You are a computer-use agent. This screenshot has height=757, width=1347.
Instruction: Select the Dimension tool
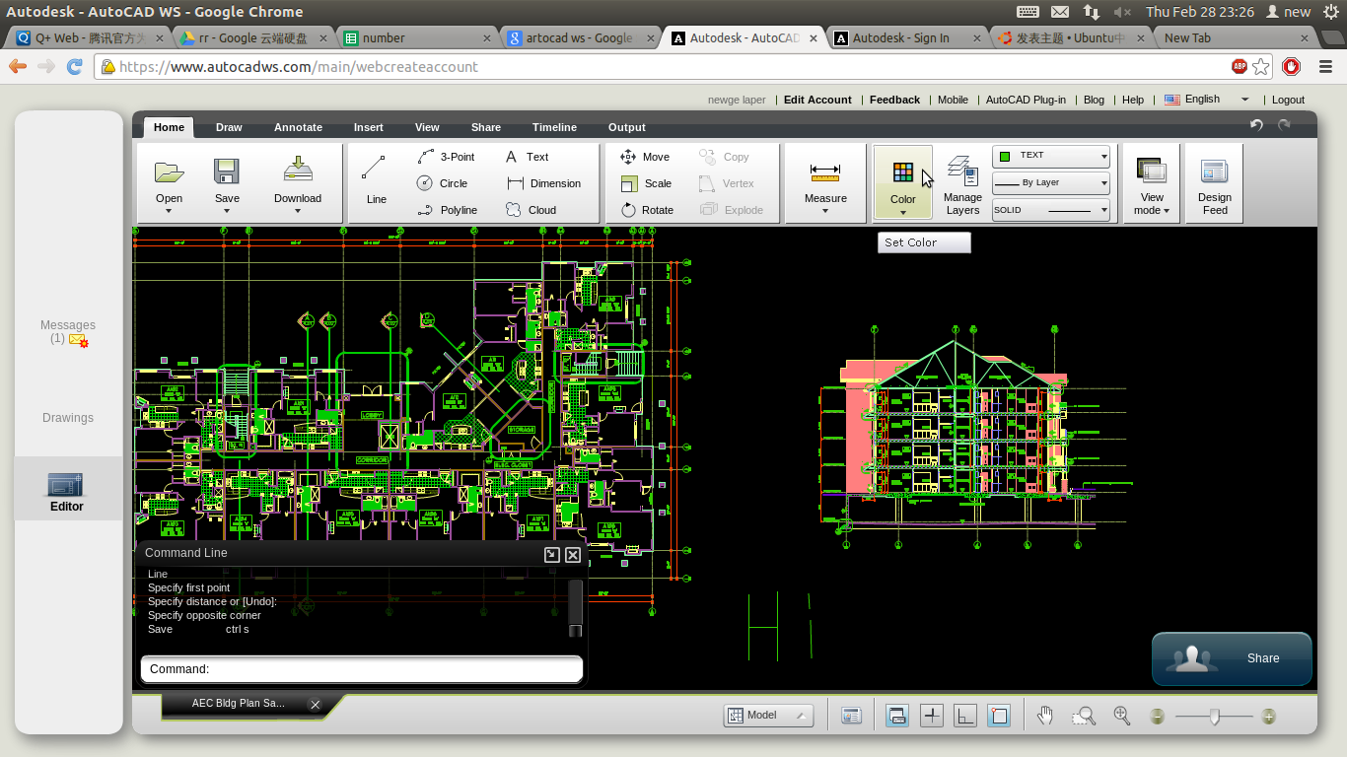[543, 183]
